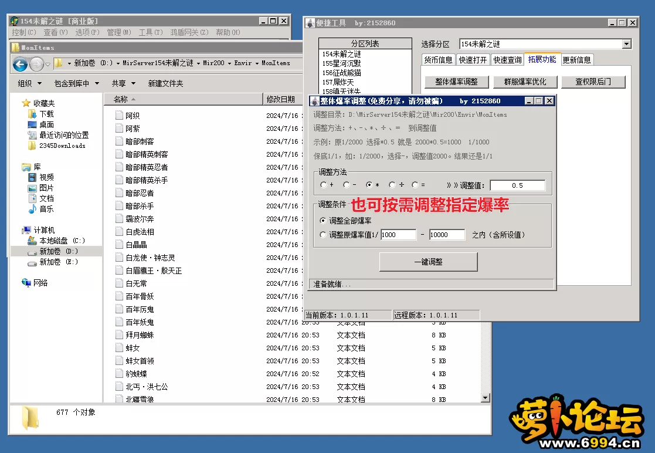Open 选择分区 combo box dropdown
655x453 pixels.
[626, 44]
